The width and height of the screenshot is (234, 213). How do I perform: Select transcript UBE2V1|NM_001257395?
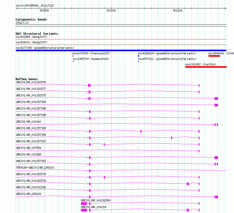31,115
